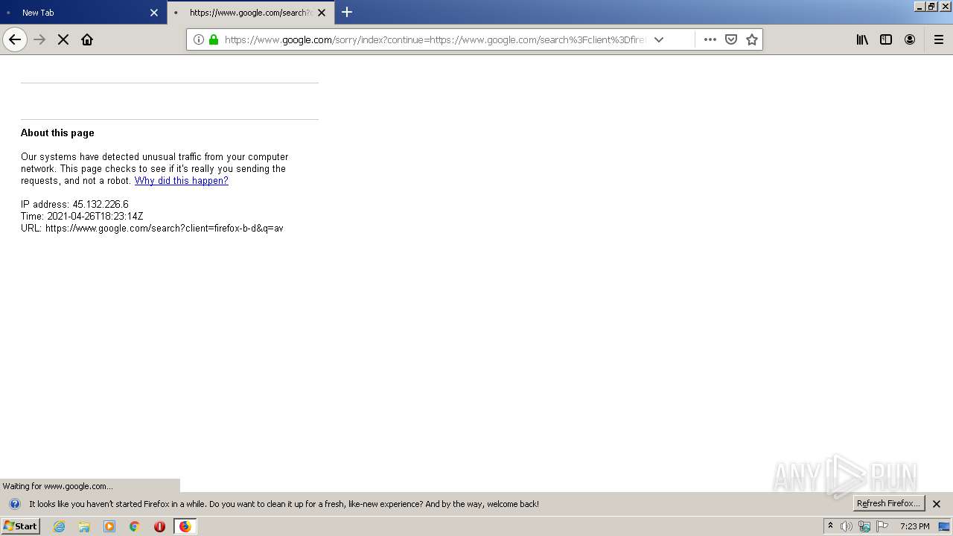
Task: Open Windows Media Player from the taskbar
Action: (109, 526)
